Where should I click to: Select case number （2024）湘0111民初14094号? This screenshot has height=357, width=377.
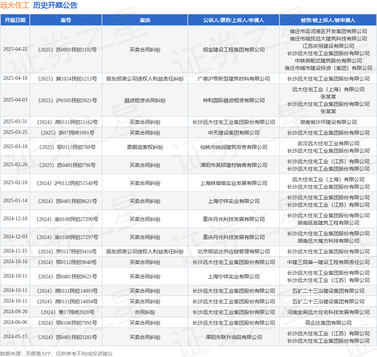click(66, 301)
